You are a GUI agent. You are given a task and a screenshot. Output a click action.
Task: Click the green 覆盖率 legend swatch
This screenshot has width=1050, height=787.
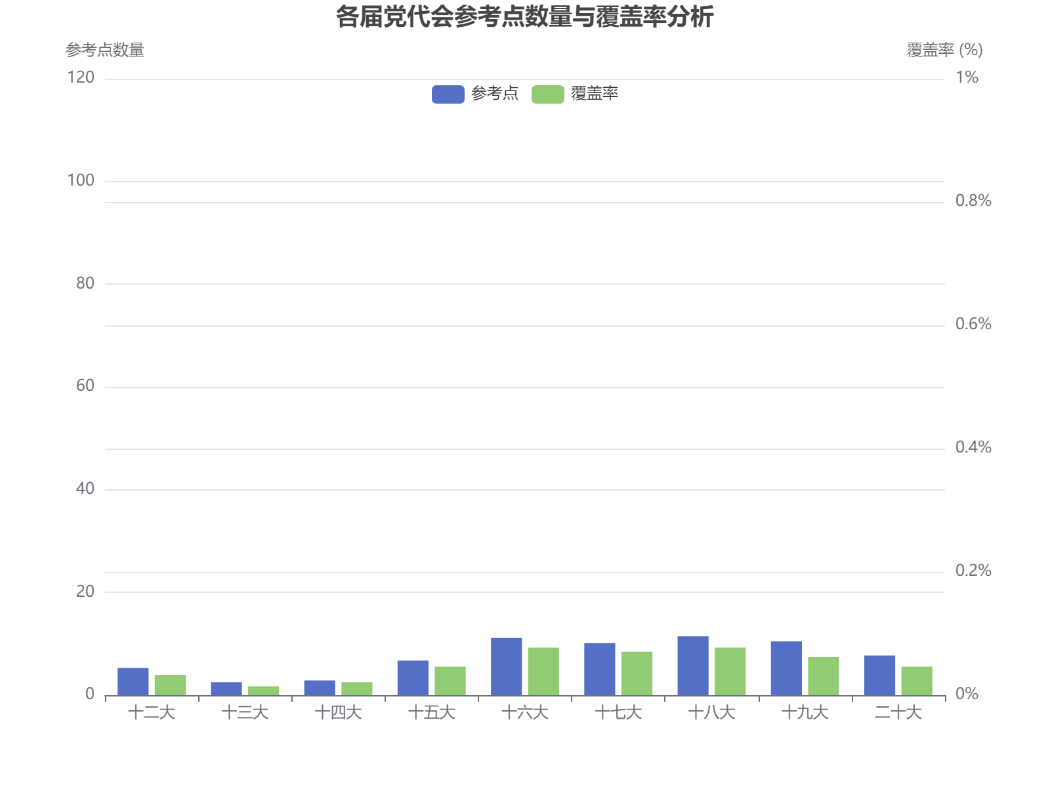coord(549,93)
